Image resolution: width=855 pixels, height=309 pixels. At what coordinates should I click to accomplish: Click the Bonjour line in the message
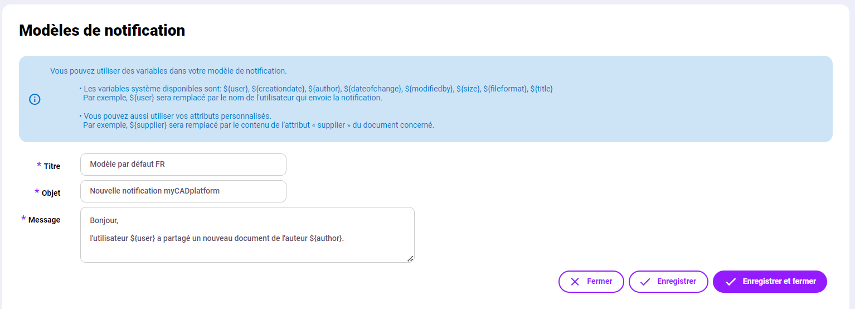pyautogui.click(x=104, y=220)
